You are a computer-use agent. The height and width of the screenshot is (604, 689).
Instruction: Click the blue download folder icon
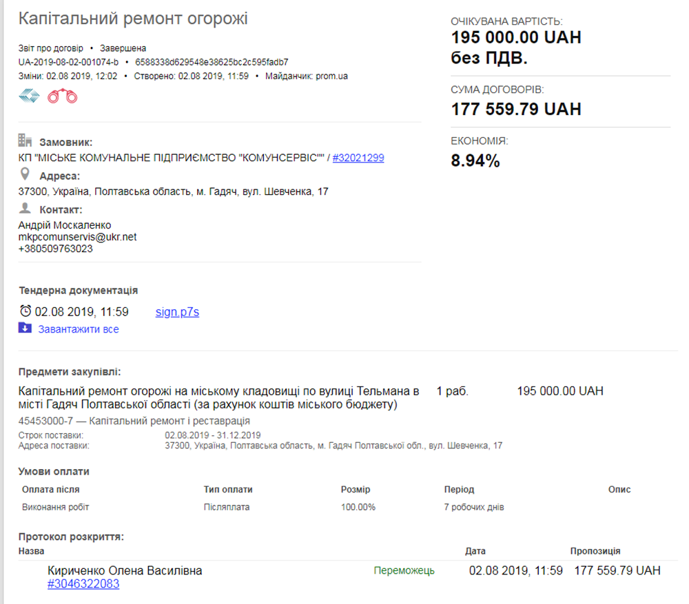25,329
